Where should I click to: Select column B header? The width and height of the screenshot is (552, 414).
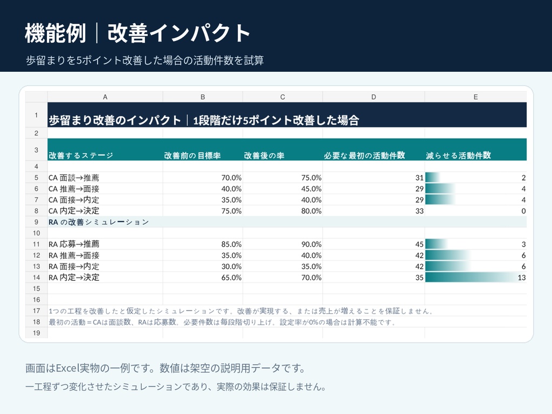tap(203, 97)
